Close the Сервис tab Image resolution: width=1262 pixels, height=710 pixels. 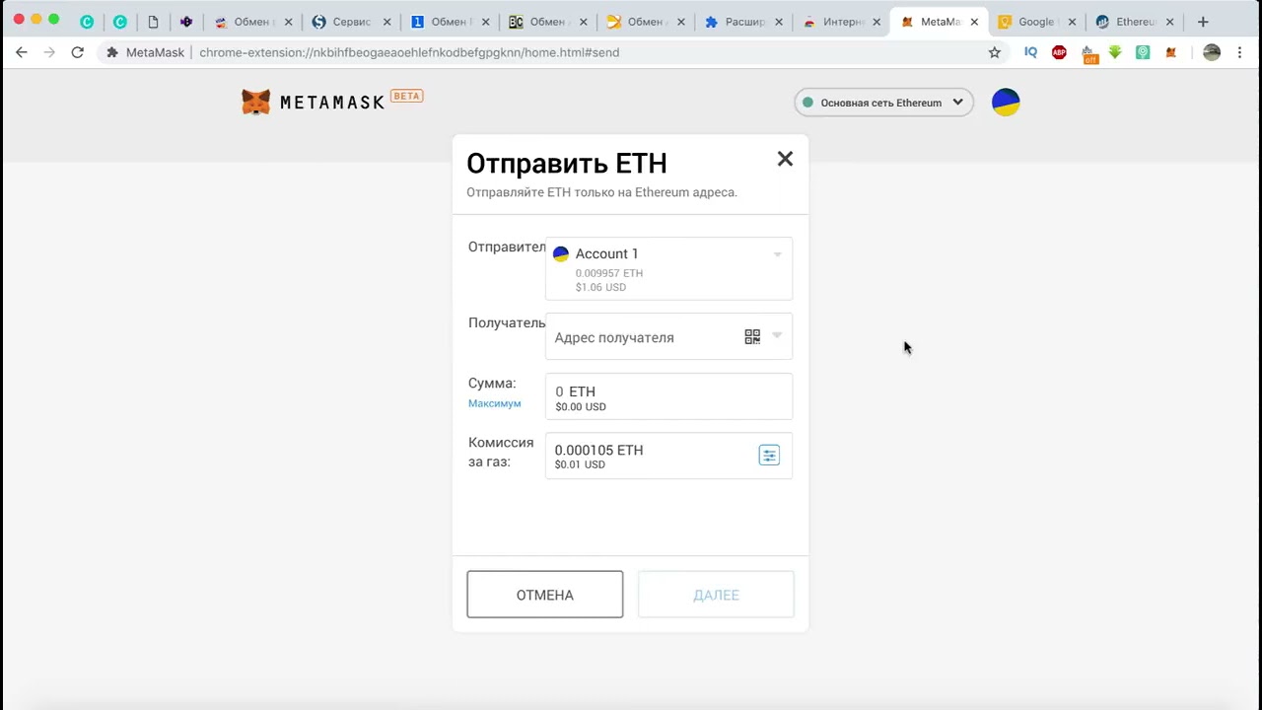386,22
